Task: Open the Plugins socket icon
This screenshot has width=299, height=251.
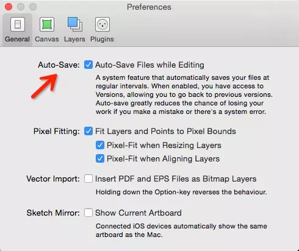Action: point(103,24)
